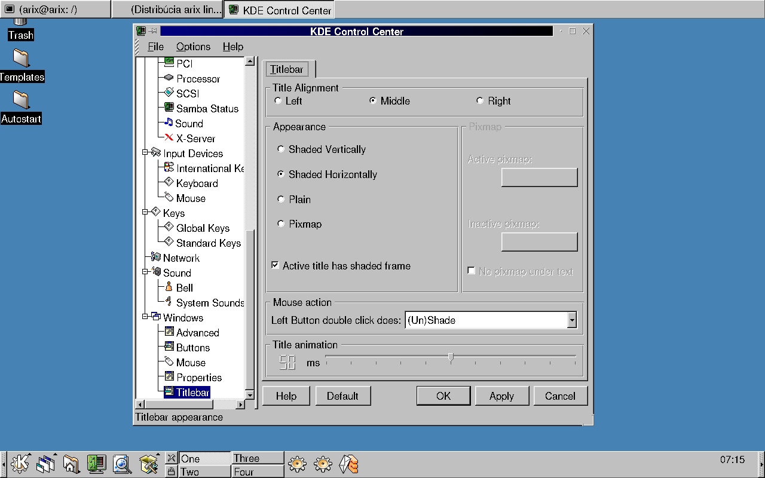
Task: Switch to Distribúcia arix taskbar entry
Action: pos(167,10)
